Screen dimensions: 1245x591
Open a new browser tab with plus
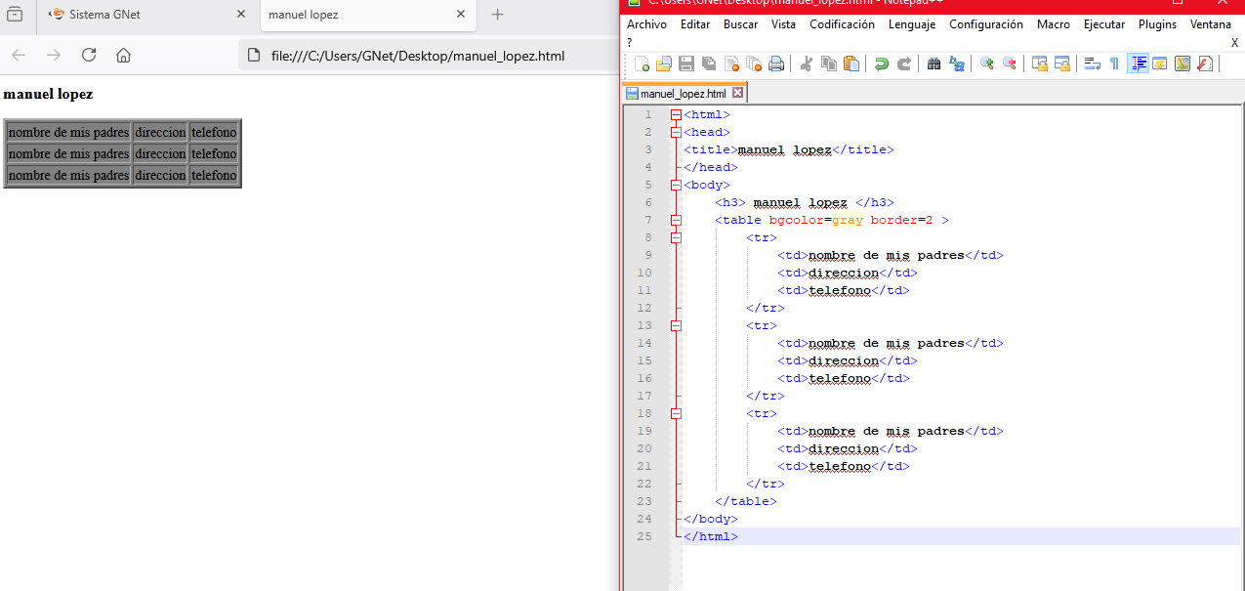pos(497,15)
